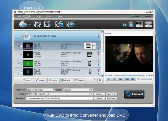The width and height of the screenshot is (168, 121).
Task: Expand the Title_80 row
Action: click(19, 63)
